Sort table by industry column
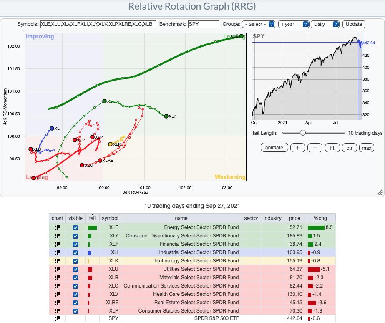Viewport: 385px width, 323px height. pos(272,218)
